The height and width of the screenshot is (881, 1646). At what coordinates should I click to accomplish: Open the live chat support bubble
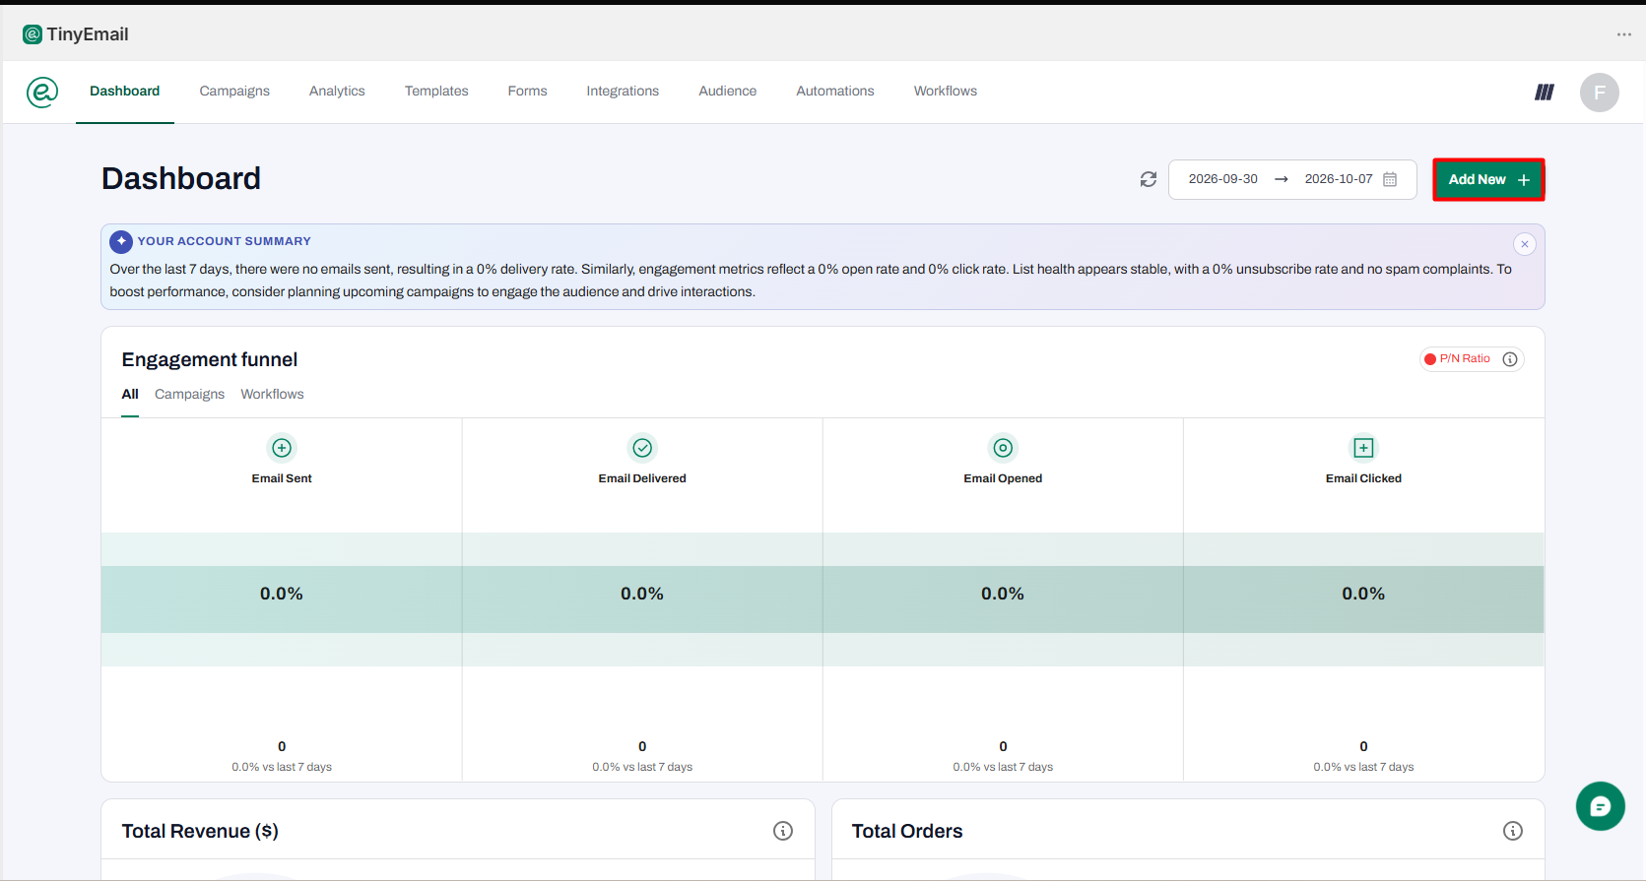click(1601, 806)
